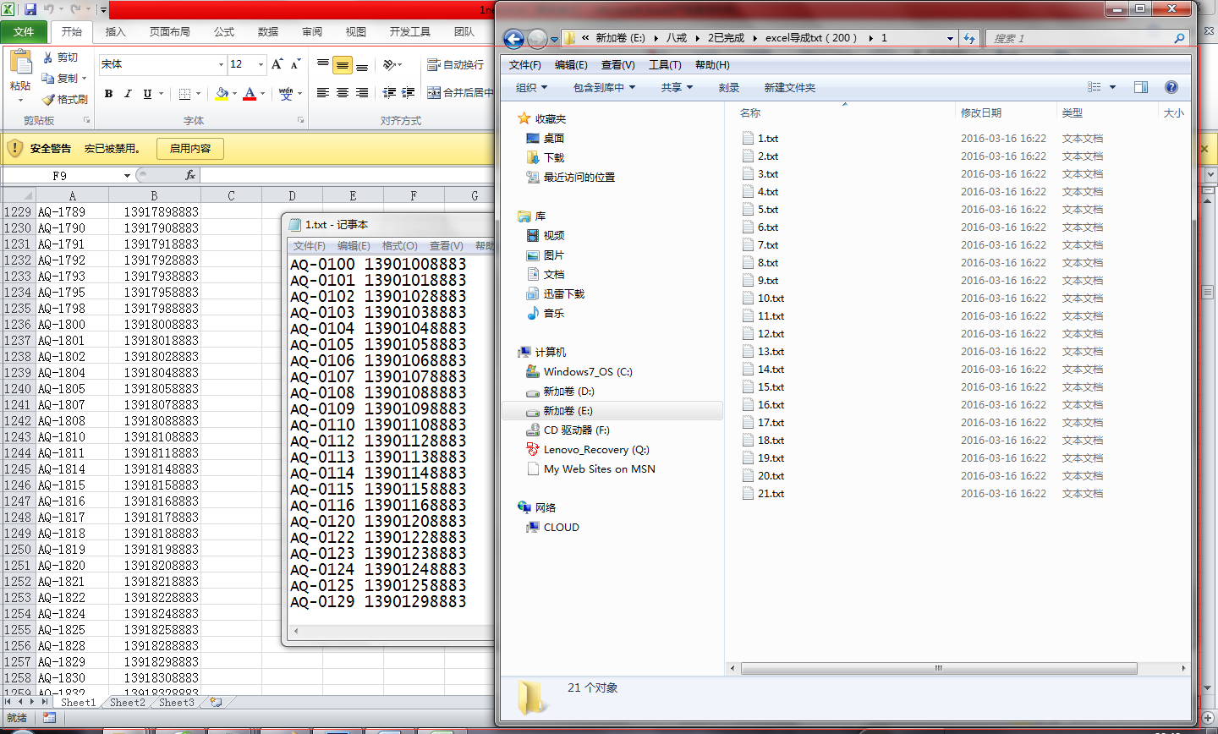Open the 查看(V) menu in Explorer

617,65
